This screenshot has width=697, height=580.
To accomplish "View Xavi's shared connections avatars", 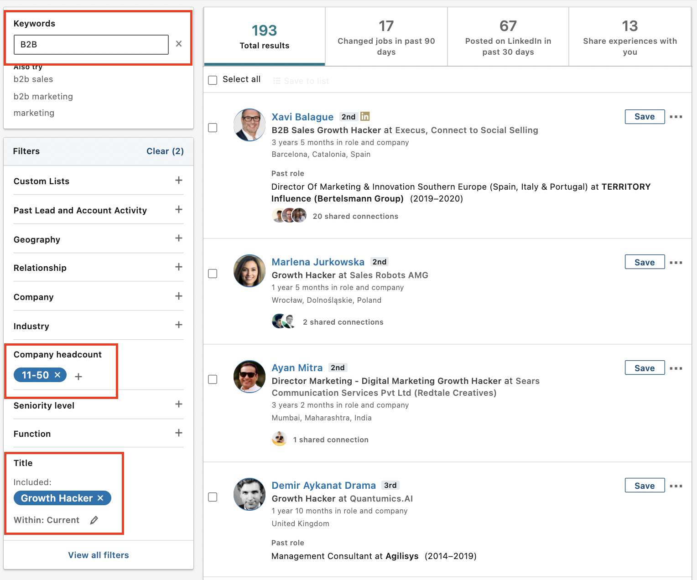I will coord(289,215).
